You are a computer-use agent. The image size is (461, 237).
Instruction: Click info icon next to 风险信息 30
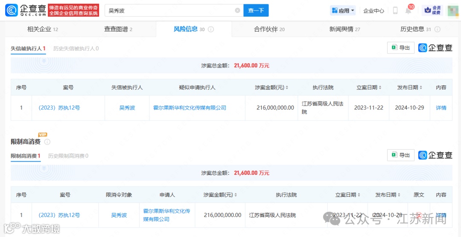point(210,29)
